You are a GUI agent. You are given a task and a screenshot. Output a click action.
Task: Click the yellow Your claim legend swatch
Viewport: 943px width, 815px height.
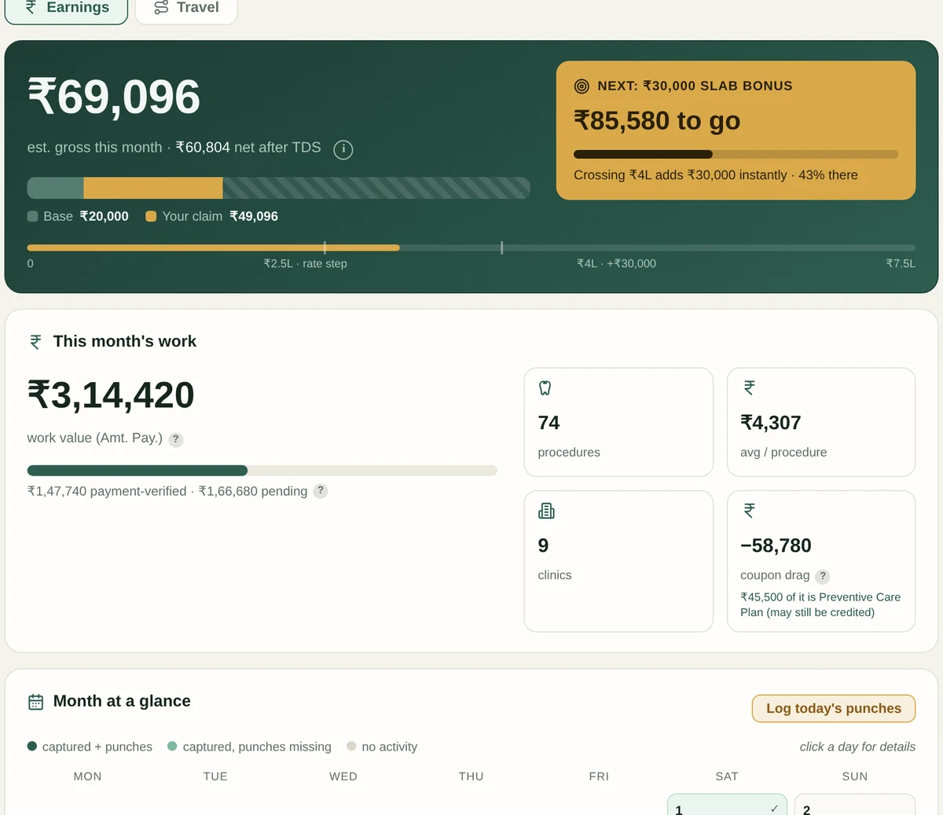pyautogui.click(x=151, y=216)
